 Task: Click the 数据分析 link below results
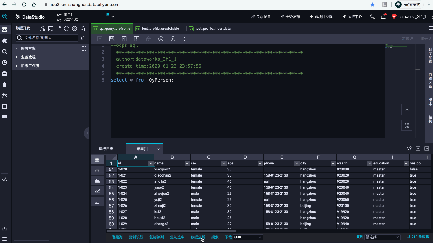click(198, 237)
